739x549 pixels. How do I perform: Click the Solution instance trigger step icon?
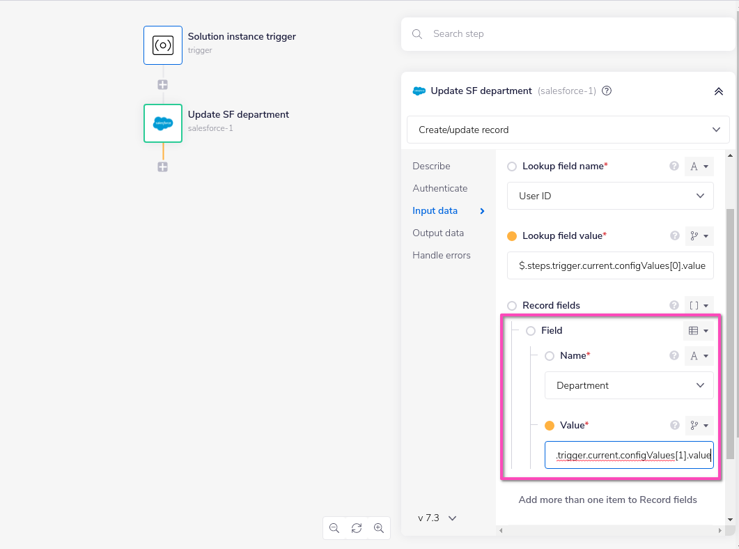tap(162, 45)
